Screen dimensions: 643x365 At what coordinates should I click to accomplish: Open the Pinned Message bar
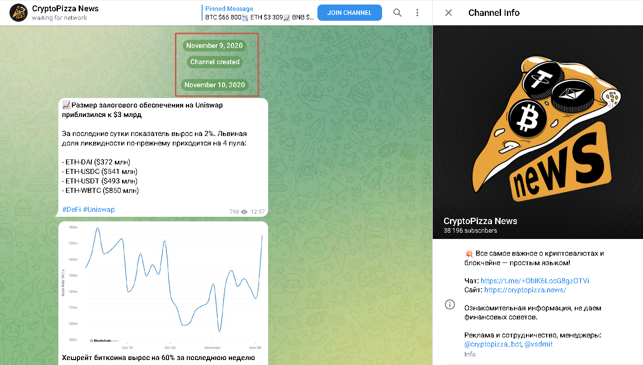point(259,13)
